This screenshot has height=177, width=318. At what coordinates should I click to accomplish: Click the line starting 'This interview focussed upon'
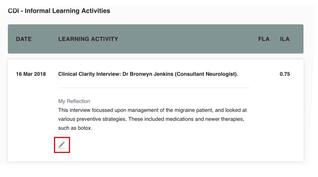(152, 110)
